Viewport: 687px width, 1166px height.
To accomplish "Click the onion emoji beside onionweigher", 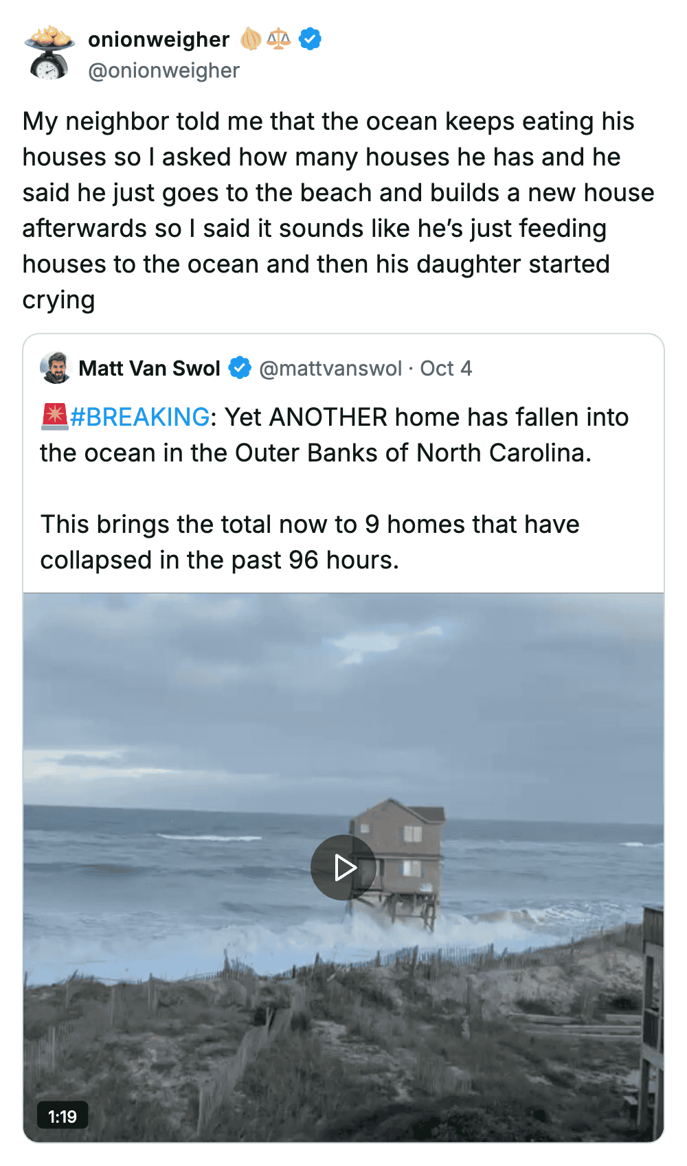I will [x=251, y=39].
